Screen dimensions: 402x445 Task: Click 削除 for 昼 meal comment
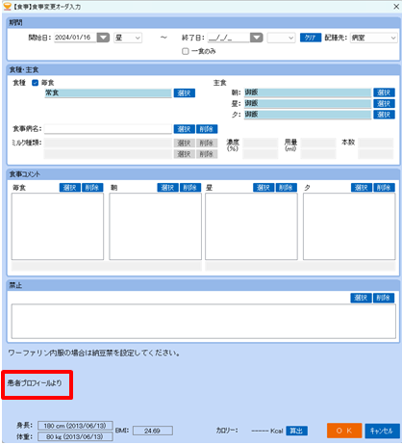coord(286,188)
